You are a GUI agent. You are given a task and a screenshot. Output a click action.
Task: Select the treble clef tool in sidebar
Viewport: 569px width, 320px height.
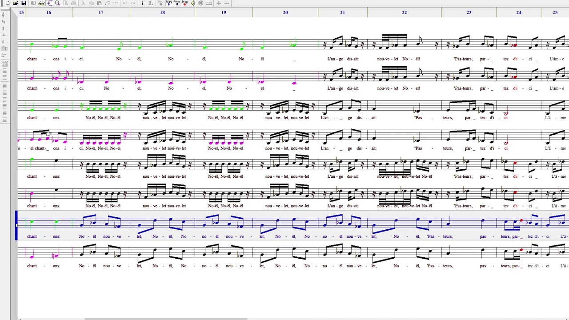tap(4, 15)
